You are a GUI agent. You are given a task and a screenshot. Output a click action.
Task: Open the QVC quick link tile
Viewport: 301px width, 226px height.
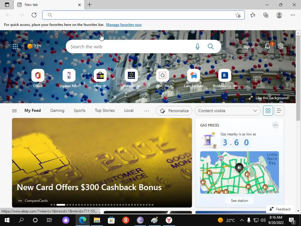[162, 78]
